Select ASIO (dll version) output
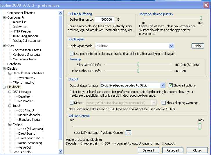The image size is (211, 155). click(30, 129)
